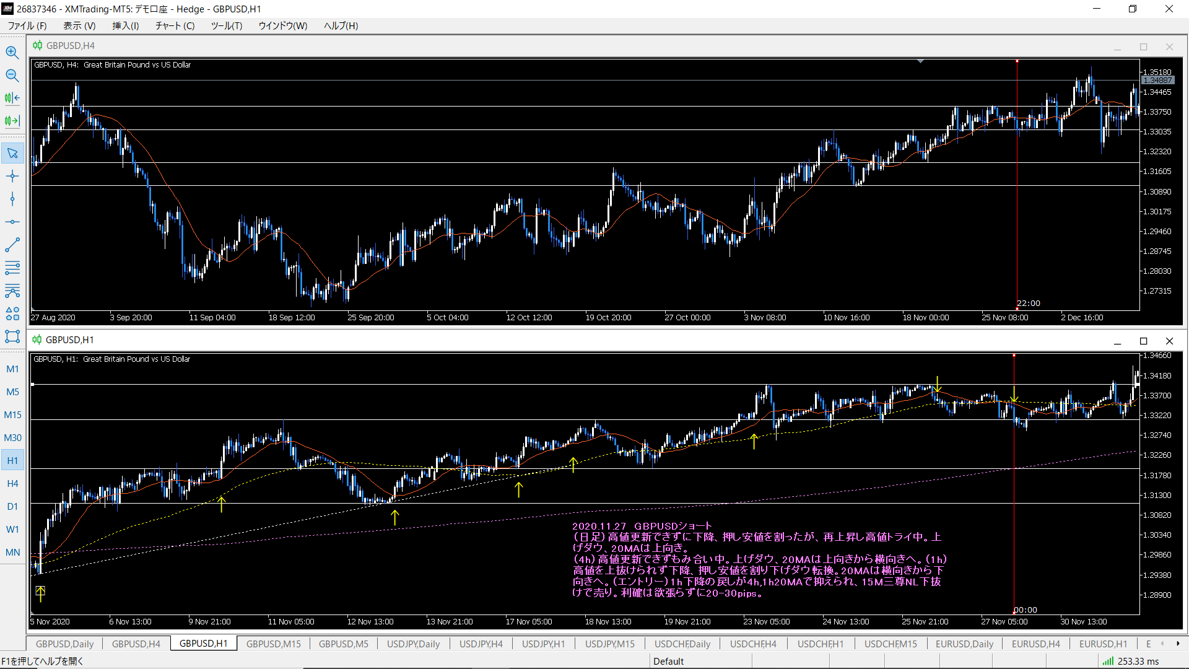
Task: Select the Fibonacci retracement tool
Action: (12, 291)
